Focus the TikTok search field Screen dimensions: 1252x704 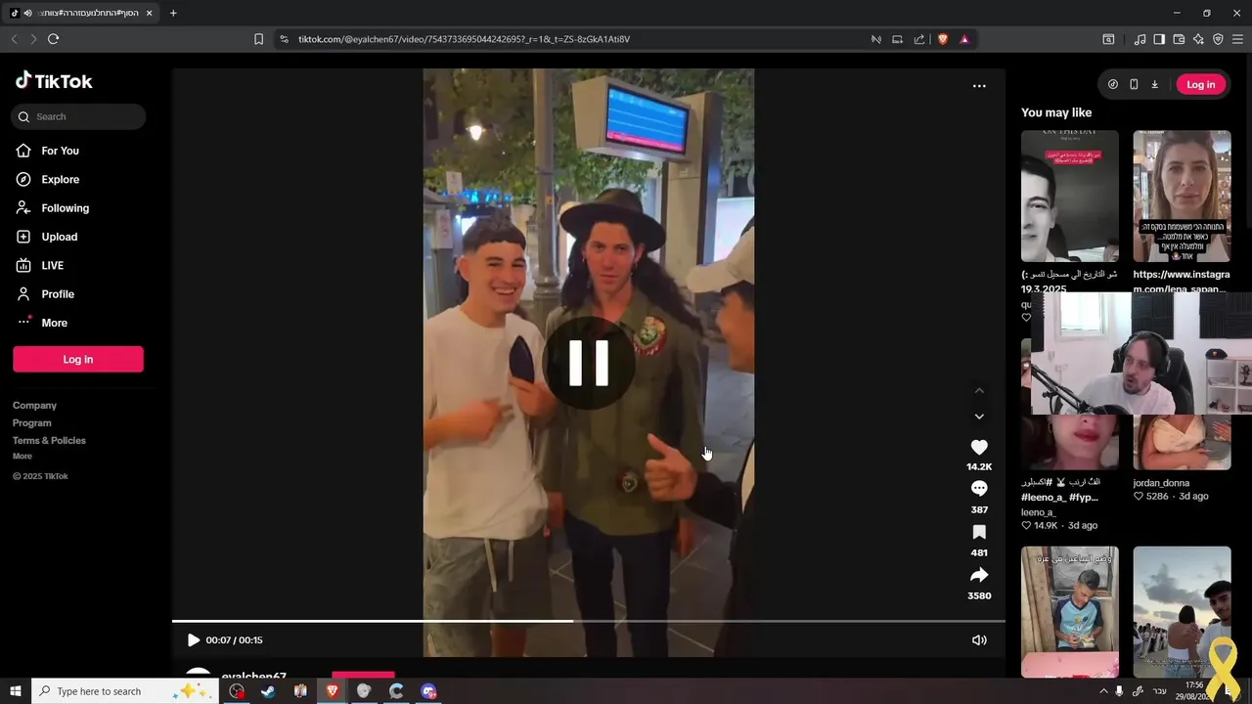pos(78,116)
